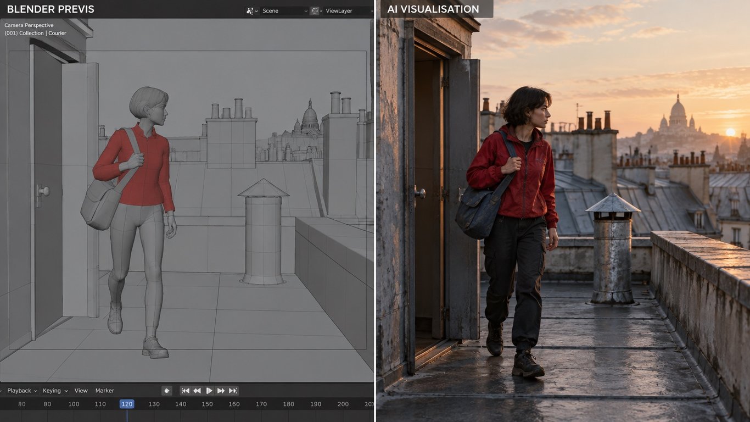This screenshot has height=422, width=750.
Task: Open the scene browse icon dropdown
Action: pyautogui.click(x=252, y=10)
